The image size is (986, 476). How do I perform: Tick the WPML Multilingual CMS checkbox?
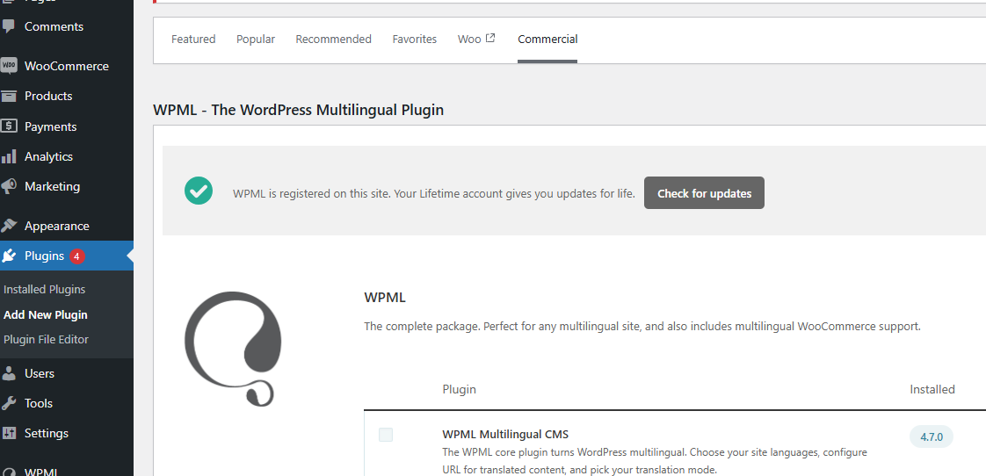(x=386, y=435)
